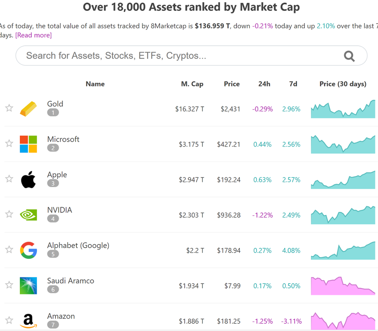Toggle favorite star for NVIDIA
This screenshot has width=378, height=331.
(9, 214)
